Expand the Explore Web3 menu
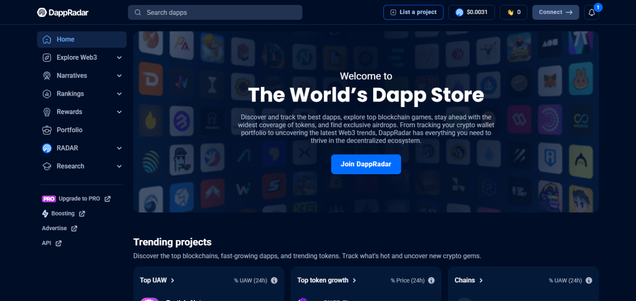This screenshot has height=301, width=636. tap(82, 58)
